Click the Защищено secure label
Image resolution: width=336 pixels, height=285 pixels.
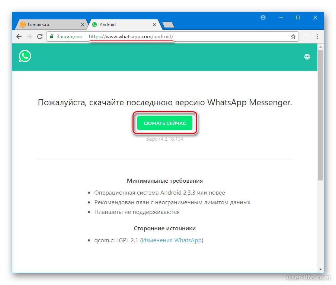[70, 36]
